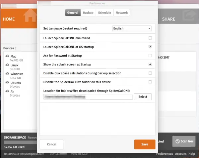199x158 pixels.
Task: Click the house icon on HOME tab
Action: [x=30, y=16]
